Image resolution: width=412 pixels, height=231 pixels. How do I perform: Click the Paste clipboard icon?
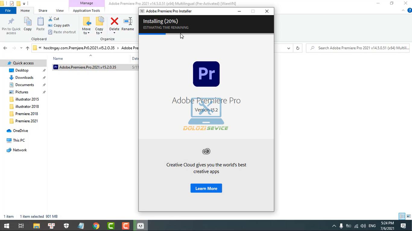40,22
